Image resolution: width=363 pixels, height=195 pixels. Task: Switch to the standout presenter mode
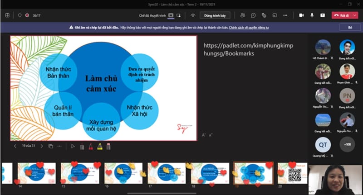[x=178, y=15]
